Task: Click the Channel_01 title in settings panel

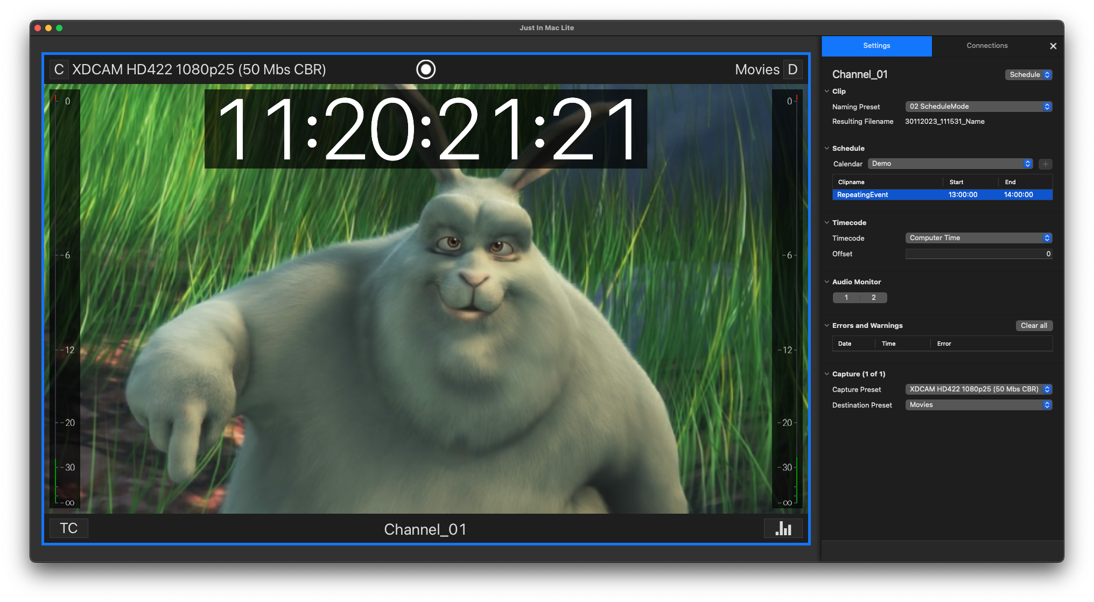Action: (x=860, y=75)
